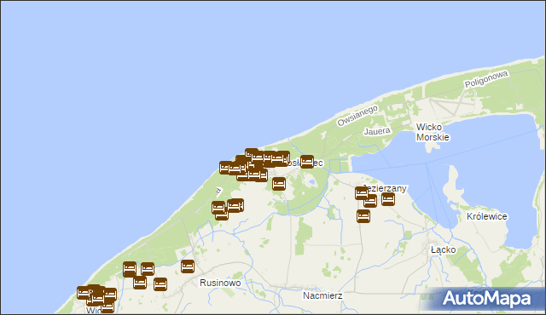Select the hotel marker closest west of Rusinowo
546x315 pixels.
point(160,284)
